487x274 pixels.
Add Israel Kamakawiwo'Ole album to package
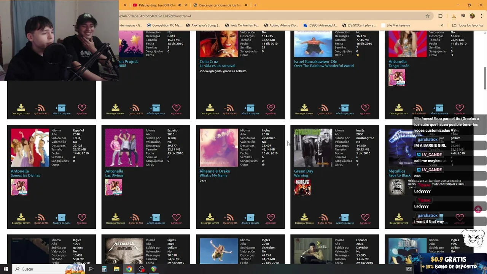tap(345, 109)
